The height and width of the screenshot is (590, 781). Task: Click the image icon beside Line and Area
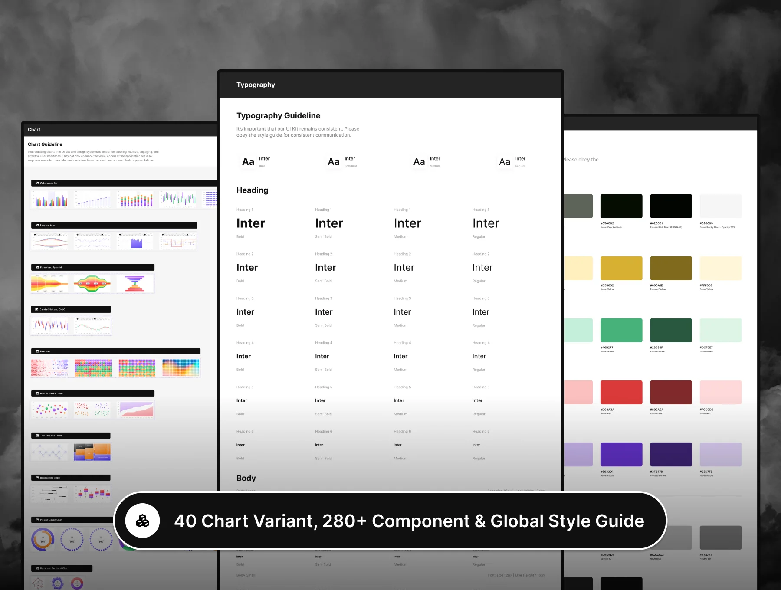point(37,225)
